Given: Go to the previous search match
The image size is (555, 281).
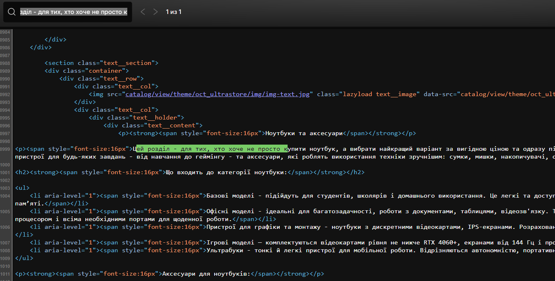Looking at the screenshot, I should pos(143,12).
